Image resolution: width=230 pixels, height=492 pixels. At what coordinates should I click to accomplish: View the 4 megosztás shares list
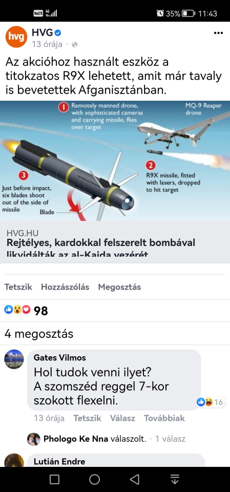39,334
